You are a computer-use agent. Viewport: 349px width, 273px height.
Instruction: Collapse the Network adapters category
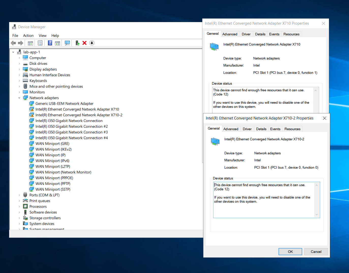(19, 98)
